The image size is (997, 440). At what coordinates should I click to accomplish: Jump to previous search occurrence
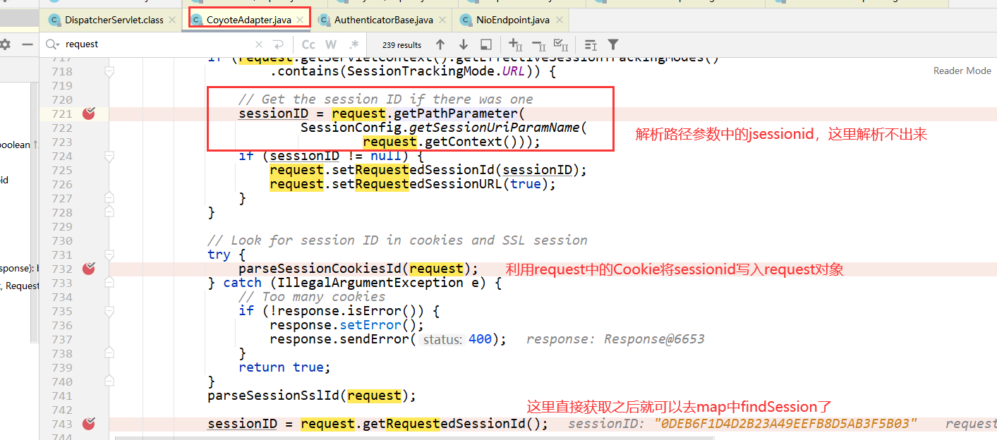pos(440,44)
